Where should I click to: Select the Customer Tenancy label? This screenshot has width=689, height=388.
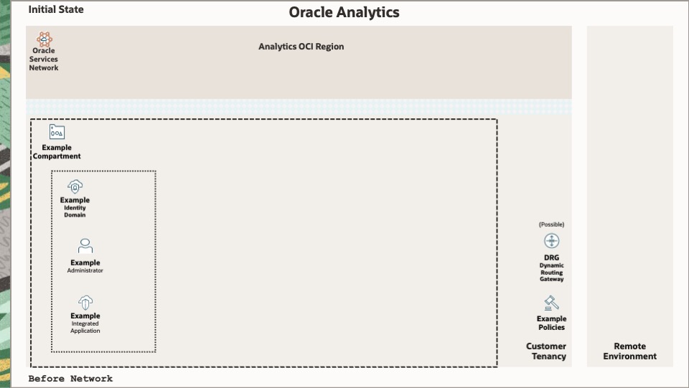pyautogui.click(x=546, y=351)
